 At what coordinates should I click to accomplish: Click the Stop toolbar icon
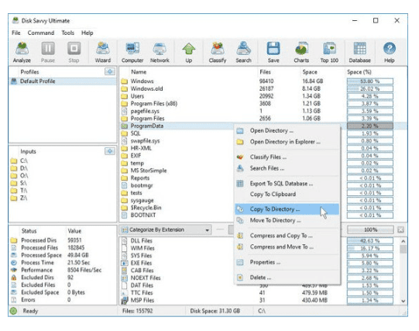(74, 53)
